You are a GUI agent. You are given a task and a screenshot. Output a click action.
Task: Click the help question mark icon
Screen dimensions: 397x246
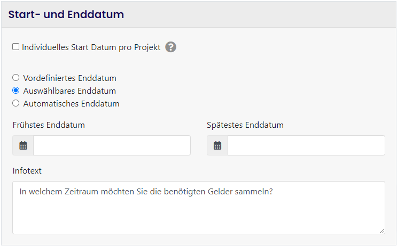click(170, 47)
